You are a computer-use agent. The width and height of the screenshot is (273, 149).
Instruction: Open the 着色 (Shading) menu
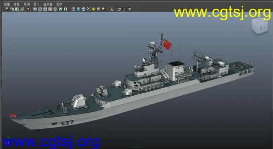17,4
